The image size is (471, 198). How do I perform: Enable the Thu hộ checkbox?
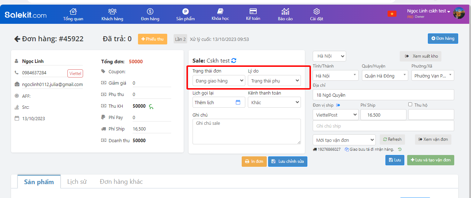[410, 105]
